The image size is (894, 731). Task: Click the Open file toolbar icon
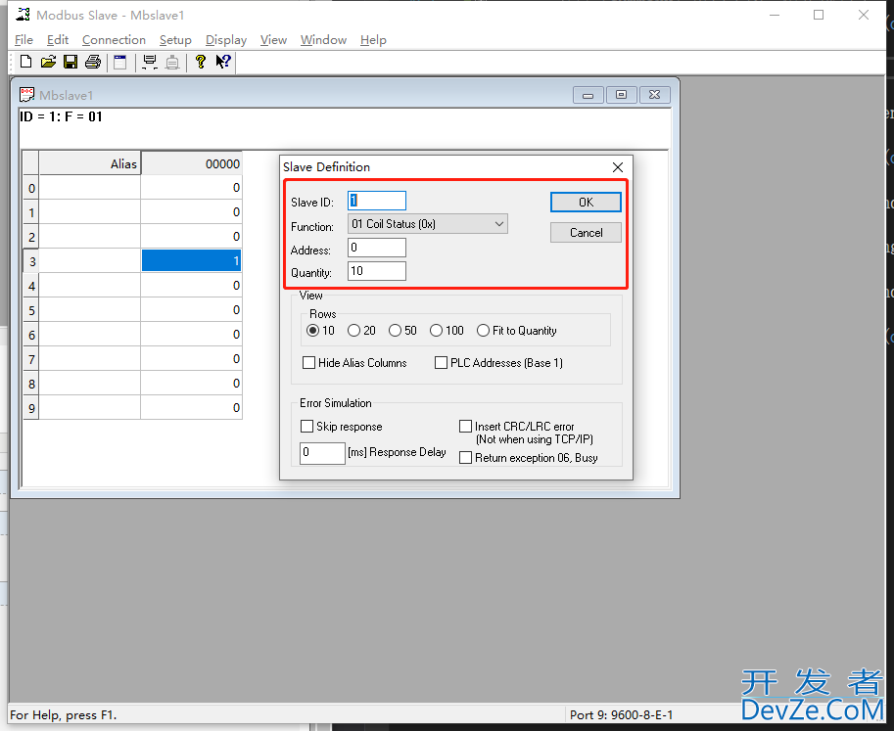coord(48,62)
